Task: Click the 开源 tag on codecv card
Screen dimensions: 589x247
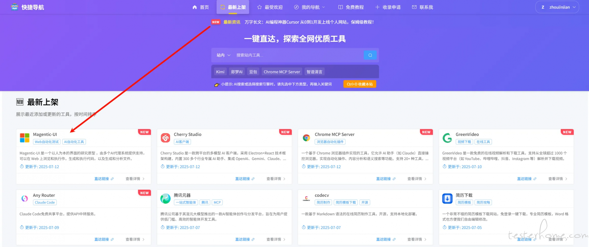Action: coord(365,202)
